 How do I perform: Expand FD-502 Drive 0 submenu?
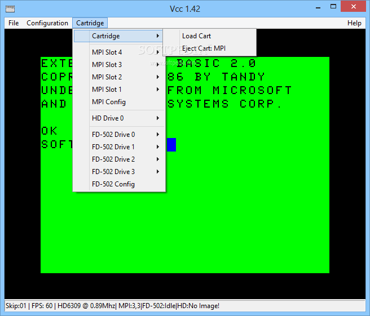pyautogui.click(x=119, y=135)
